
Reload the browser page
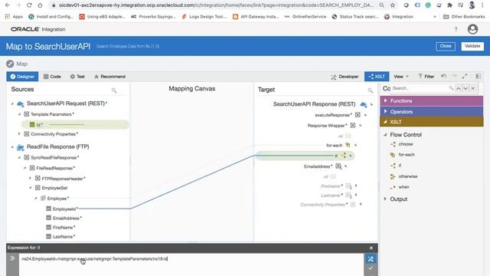29,5
